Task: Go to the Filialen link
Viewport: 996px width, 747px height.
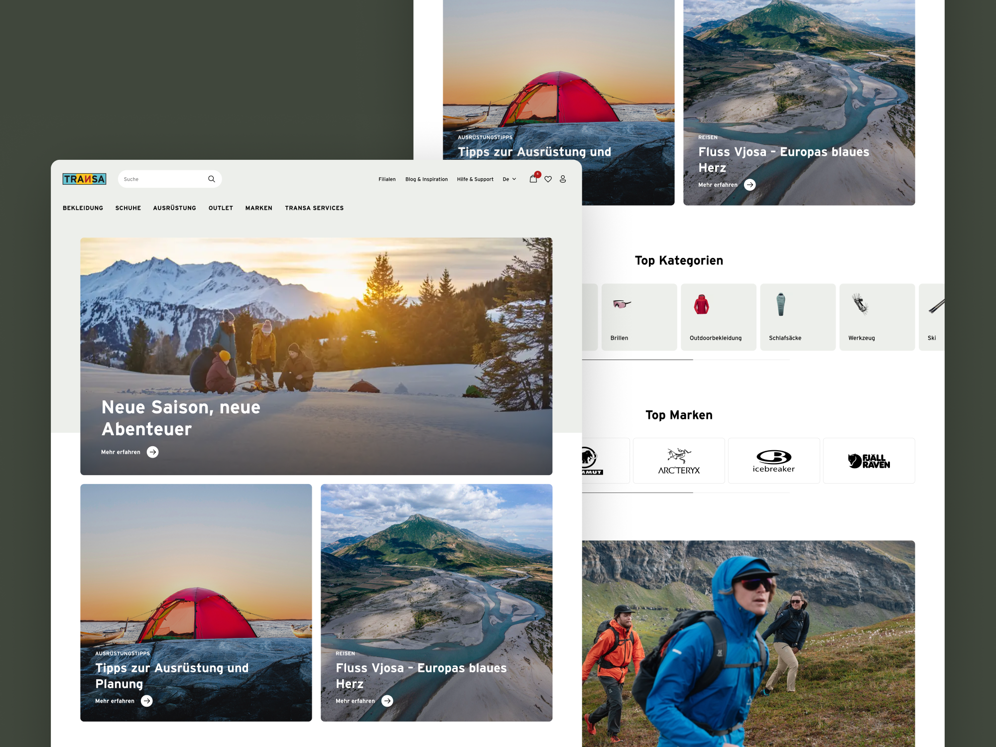Action: point(387,179)
